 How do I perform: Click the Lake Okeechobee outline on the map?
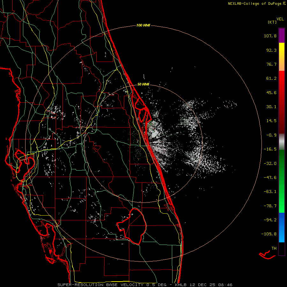(132, 226)
